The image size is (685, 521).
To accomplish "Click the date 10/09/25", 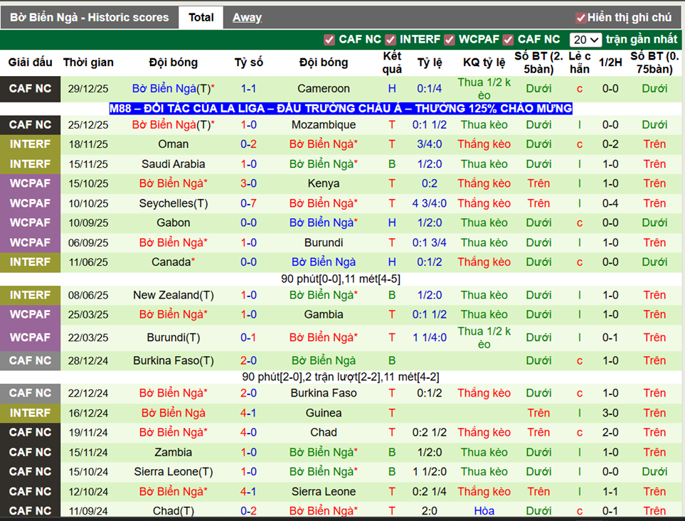I will 88,223.
